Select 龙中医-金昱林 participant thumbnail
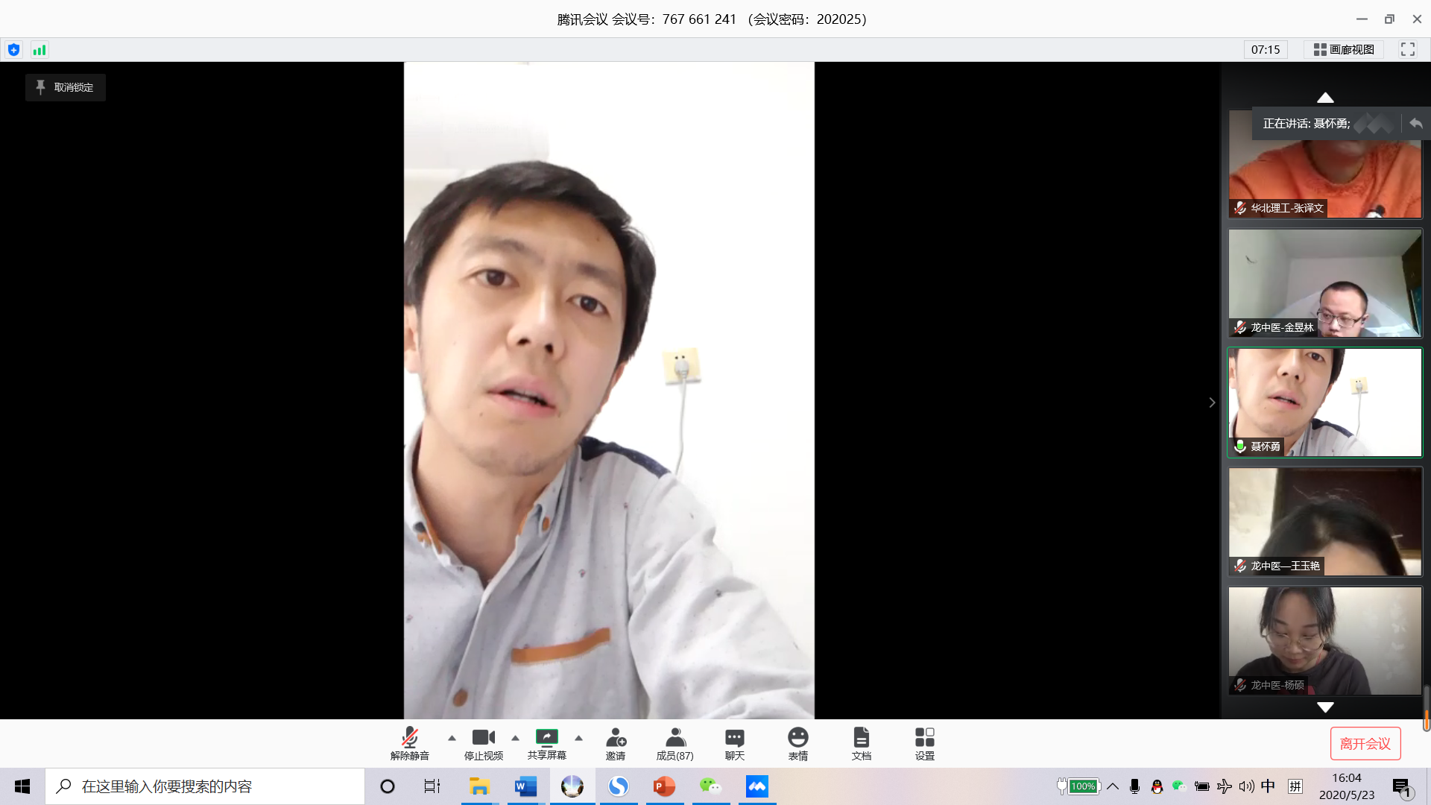This screenshot has height=805, width=1431. pos(1324,283)
